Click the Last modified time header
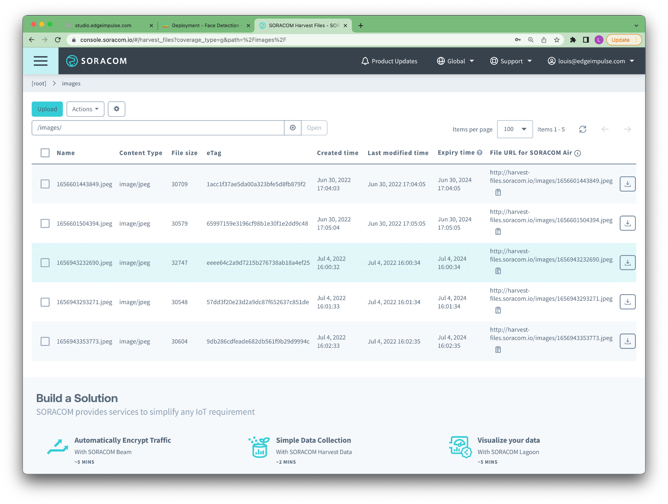 coord(398,153)
